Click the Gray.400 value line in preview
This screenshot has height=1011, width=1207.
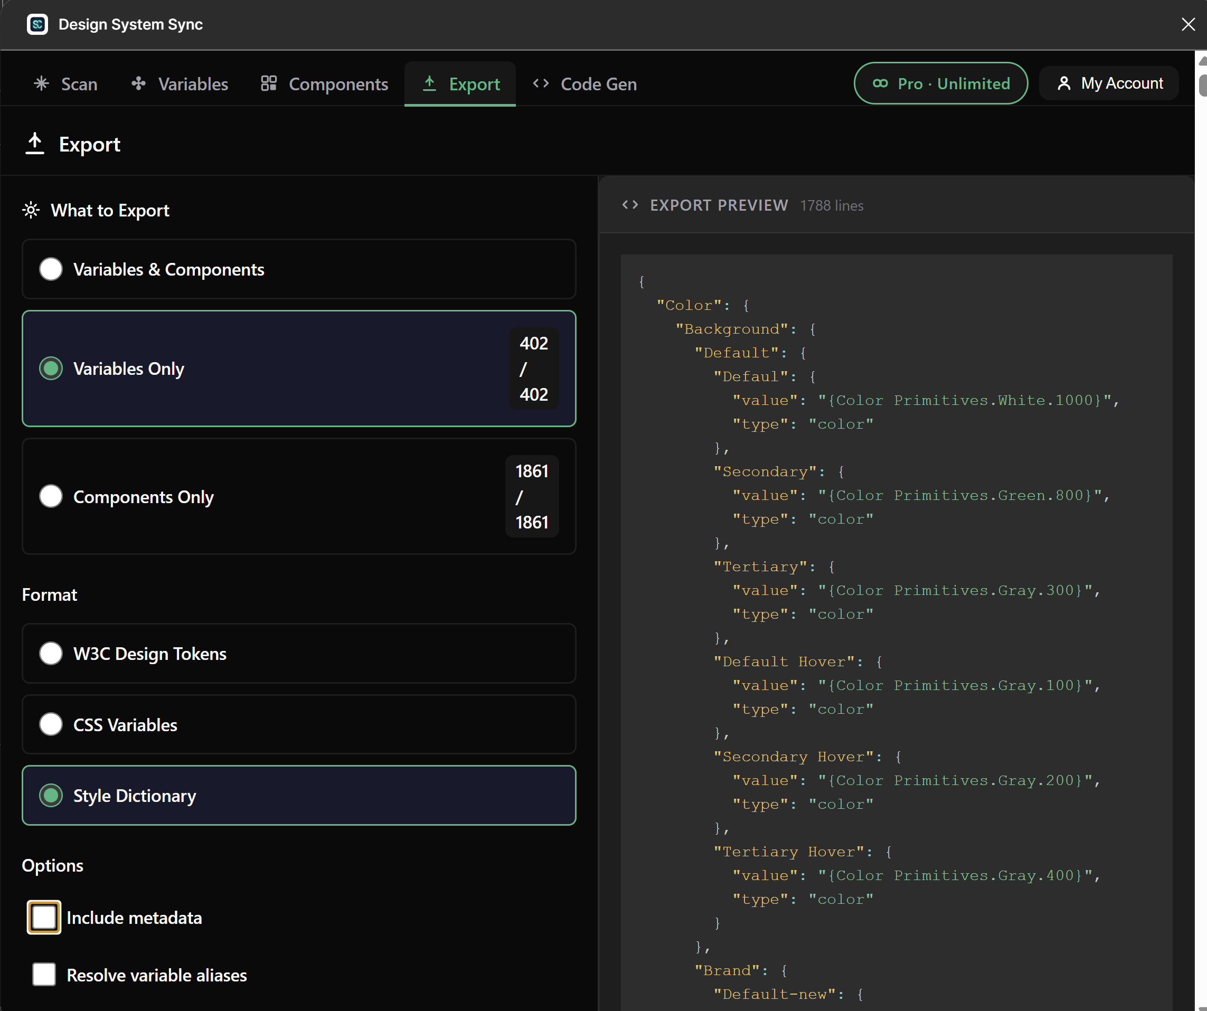click(917, 875)
